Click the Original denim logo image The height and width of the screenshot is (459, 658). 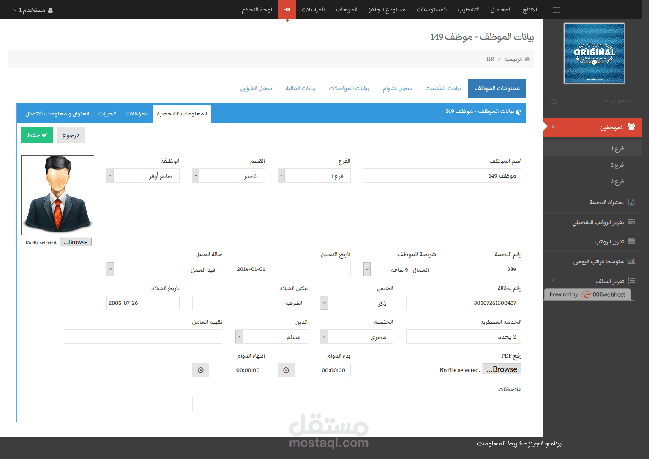[x=594, y=53]
